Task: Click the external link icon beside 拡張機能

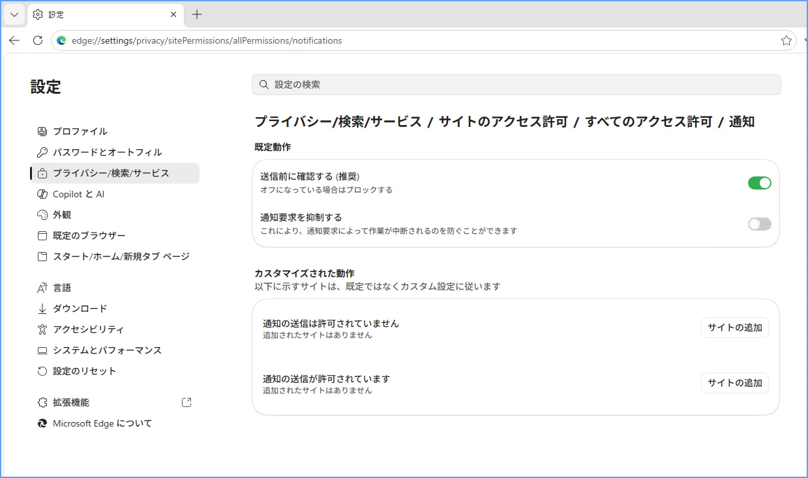Action: (x=187, y=402)
